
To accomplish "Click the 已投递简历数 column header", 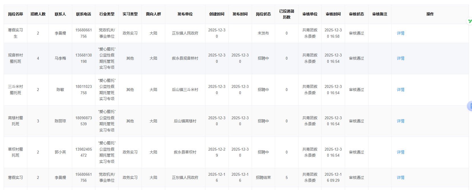I will 287,14.
